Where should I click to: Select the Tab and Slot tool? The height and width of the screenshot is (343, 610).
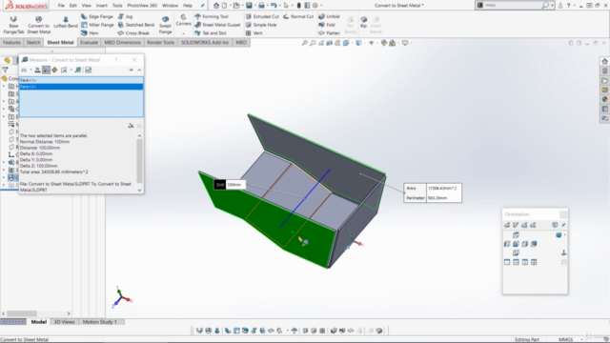210,33
